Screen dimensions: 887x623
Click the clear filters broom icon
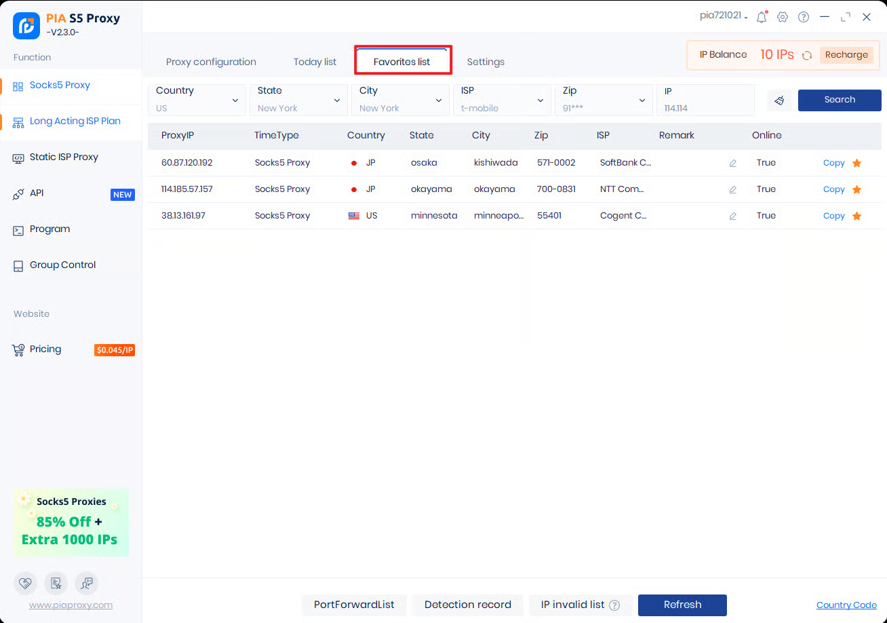779,100
